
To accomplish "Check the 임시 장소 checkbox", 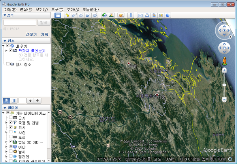I will point(8,64).
